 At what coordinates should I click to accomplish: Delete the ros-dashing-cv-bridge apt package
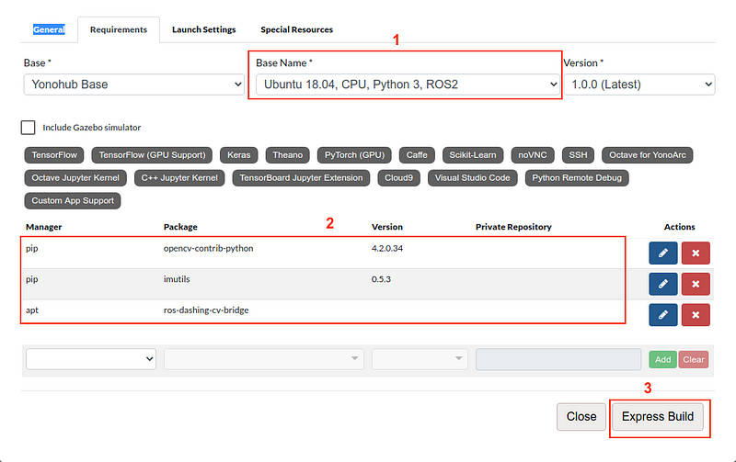(696, 315)
